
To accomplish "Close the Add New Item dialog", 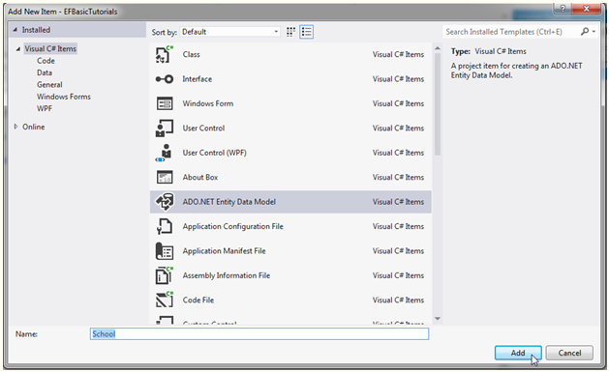I will click(x=587, y=9).
